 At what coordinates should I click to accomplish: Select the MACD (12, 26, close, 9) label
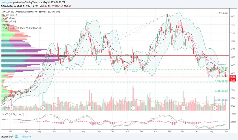coord(13,114)
